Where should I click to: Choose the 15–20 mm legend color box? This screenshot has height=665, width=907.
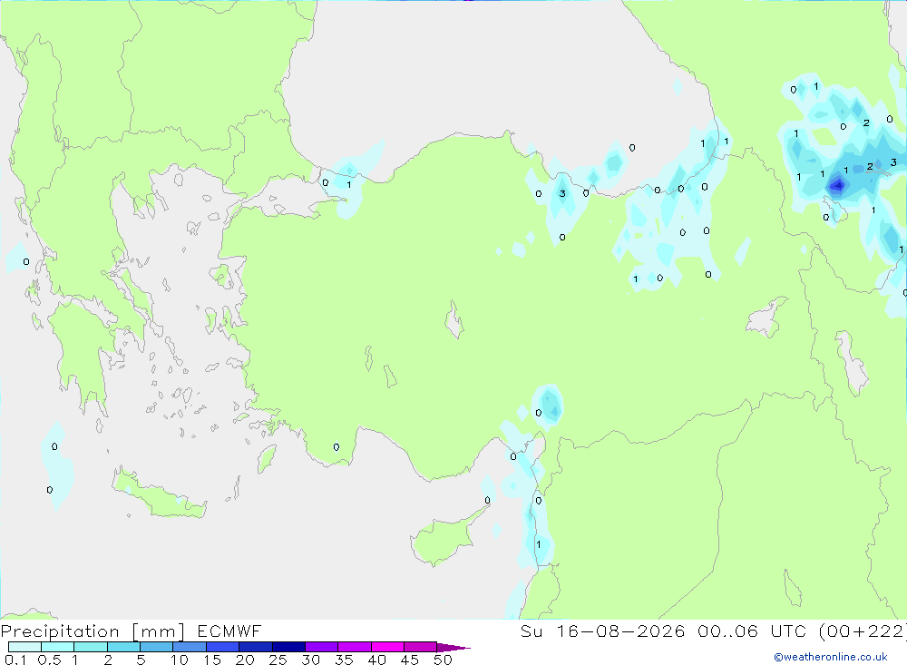(223, 647)
